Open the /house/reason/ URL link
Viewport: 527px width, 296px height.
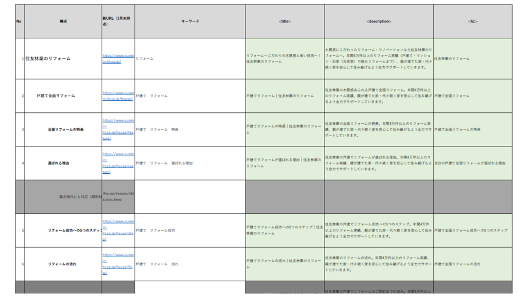(118, 163)
